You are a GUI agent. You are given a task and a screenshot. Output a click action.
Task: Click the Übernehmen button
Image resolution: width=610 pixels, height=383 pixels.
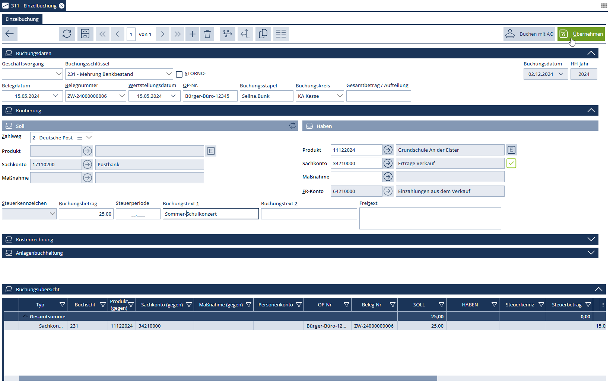coord(581,34)
